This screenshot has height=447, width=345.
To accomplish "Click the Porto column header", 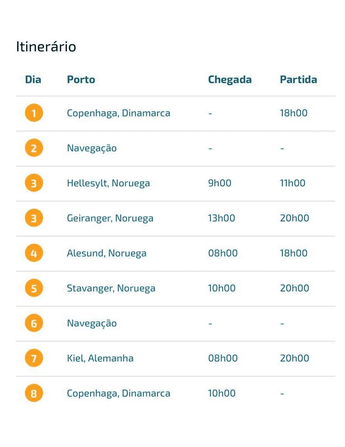I will [x=81, y=79].
